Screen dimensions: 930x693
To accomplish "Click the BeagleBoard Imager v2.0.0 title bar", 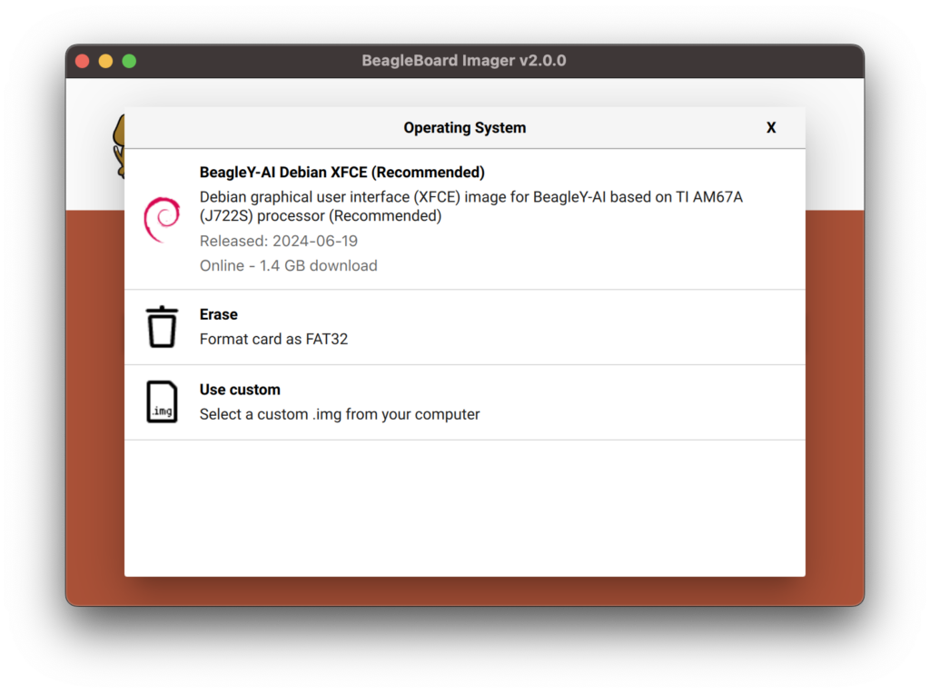I will [464, 61].
